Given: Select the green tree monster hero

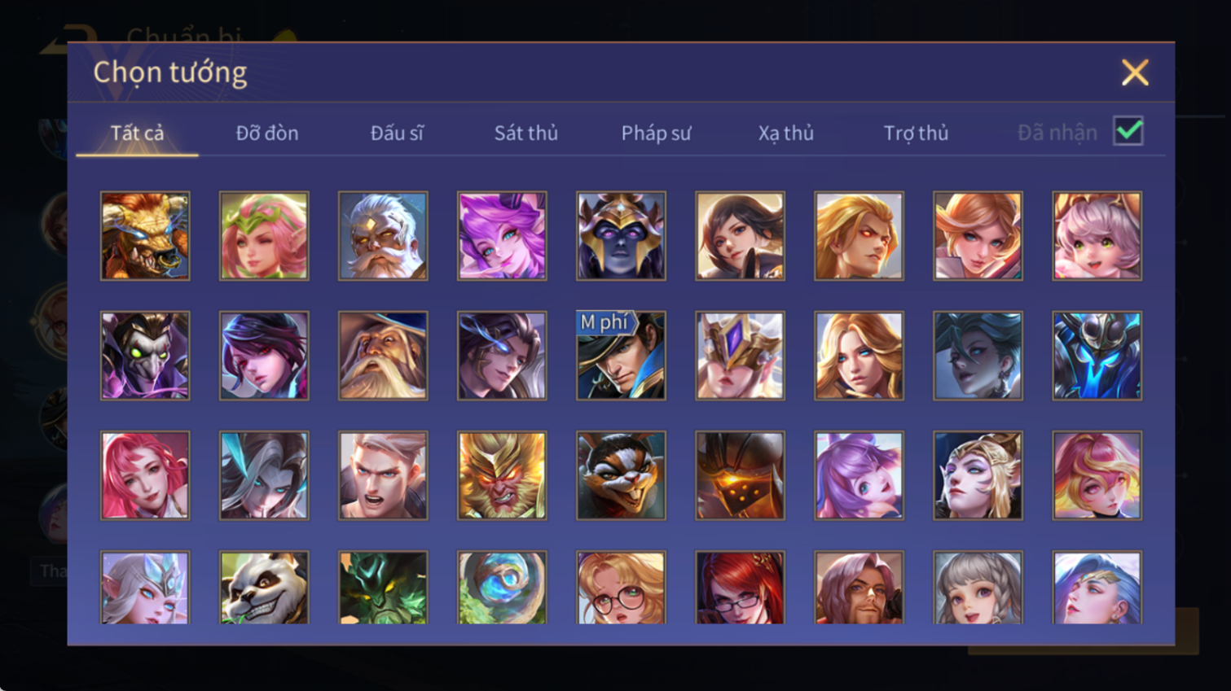Looking at the screenshot, I should point(383,588).
